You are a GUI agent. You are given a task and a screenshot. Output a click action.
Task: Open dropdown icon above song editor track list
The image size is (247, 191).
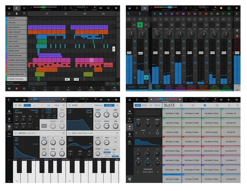24,14
